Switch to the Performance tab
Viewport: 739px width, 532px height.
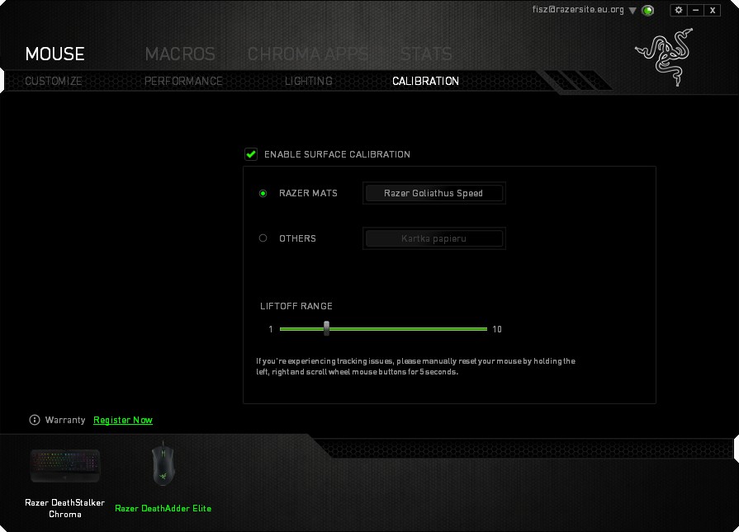(x=183, y=81)
